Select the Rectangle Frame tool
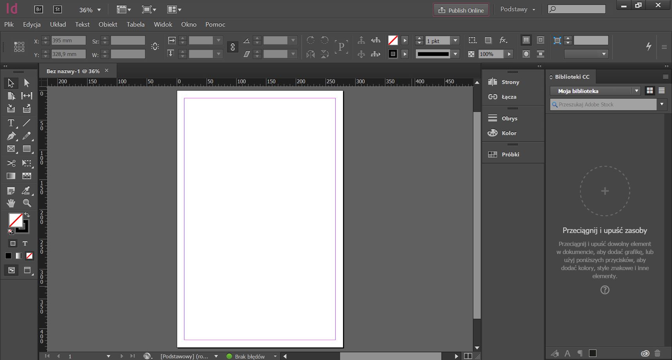Image resolution: width=672 pixels, height=360 pixels. click(11, 149)
